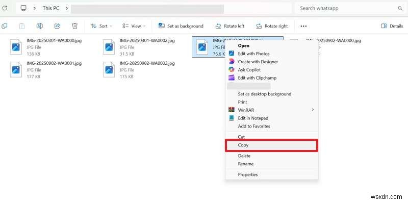This screenshot has width=408, height=202.
Task: Click the Paste toolbar icon
Action: (22, 26)
